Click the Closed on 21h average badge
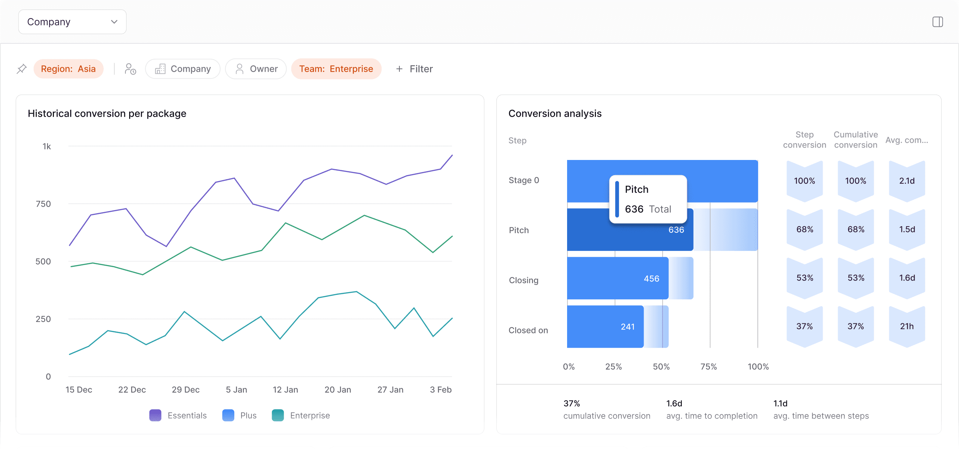Image resolution: width=959 pixels, height=460 pixels. click(x=906, y=326)
